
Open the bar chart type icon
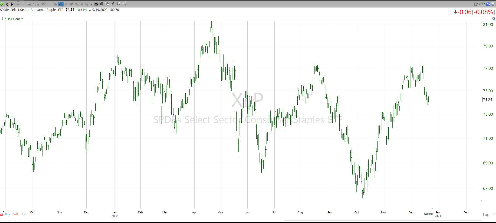(x=101, y=4)
